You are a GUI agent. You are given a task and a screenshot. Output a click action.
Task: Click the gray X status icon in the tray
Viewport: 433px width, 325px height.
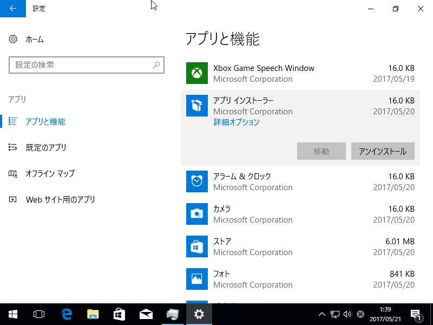pos(360,314)
